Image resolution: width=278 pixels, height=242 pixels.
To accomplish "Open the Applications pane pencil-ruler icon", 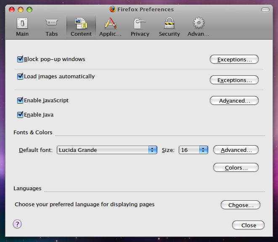I will 111,23.
